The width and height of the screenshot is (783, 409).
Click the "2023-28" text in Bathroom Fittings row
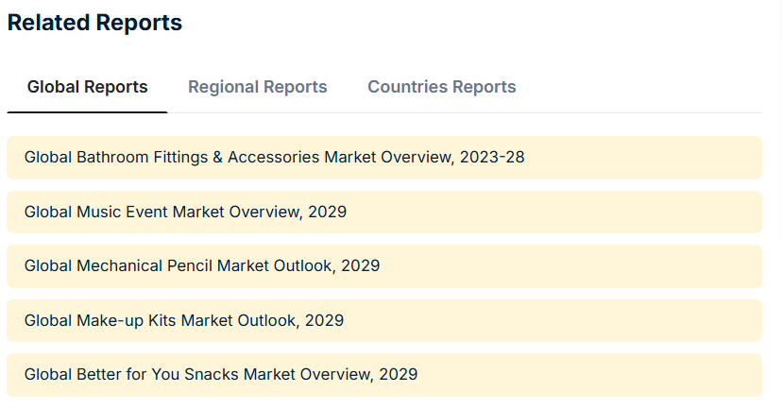pos(492,158)
